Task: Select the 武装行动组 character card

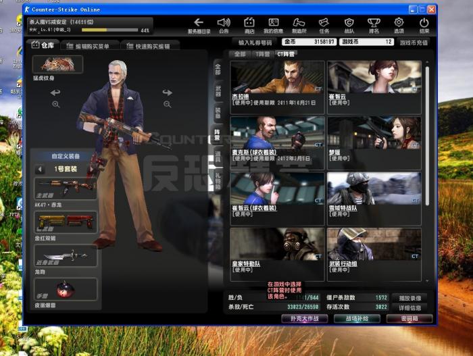Action: point(374,255)
